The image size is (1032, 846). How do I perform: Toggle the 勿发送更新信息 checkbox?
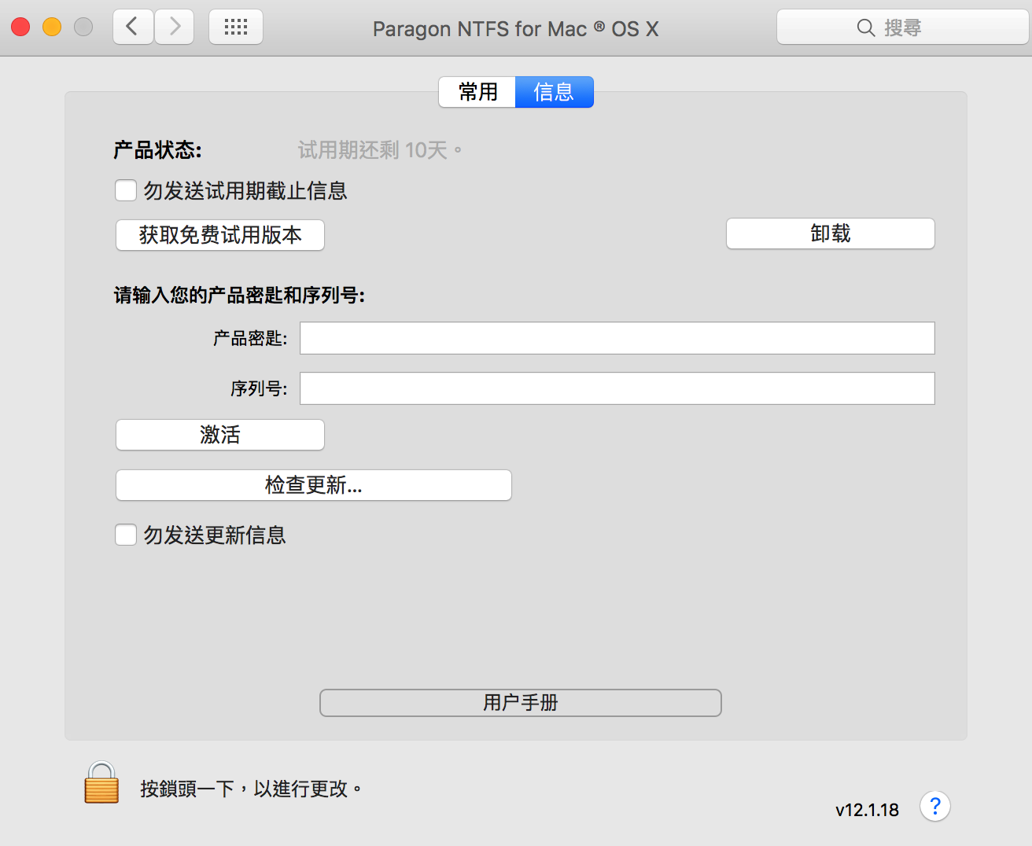point(126,535)
